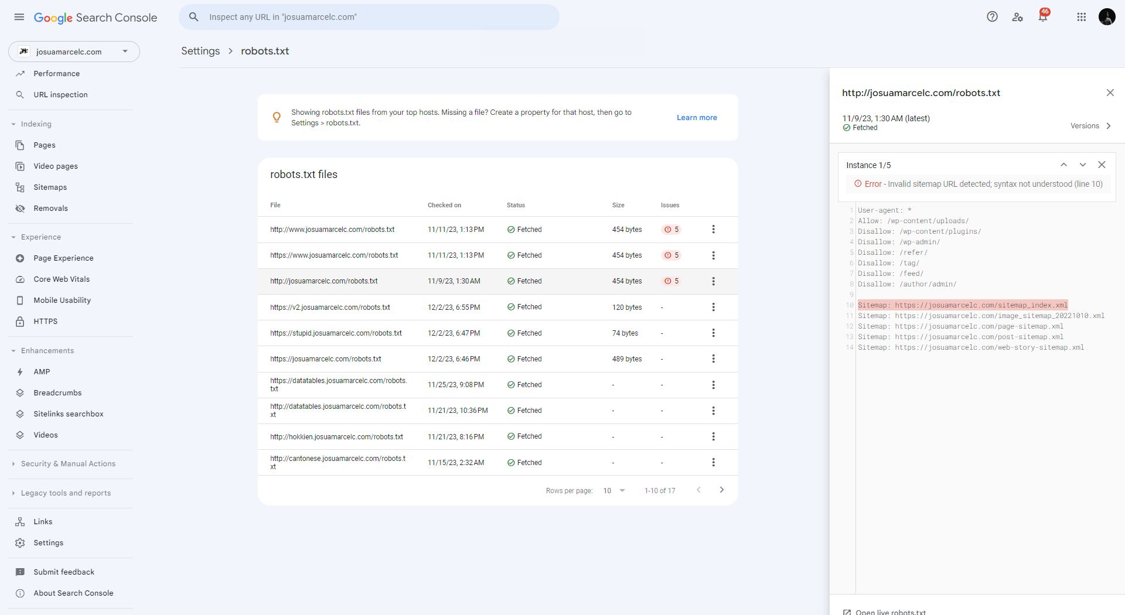Expand Security & Manual Actions section
The width and height of the screenshot is (1125, 615).
pos(13,464)
